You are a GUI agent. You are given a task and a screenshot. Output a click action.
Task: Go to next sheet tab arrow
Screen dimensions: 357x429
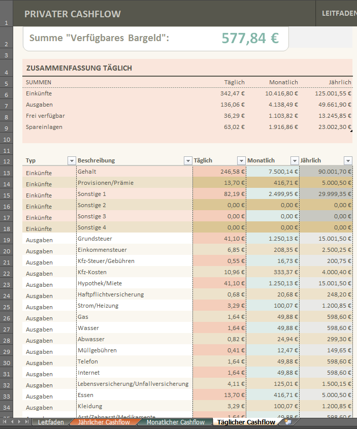click(x=19, y=422)
